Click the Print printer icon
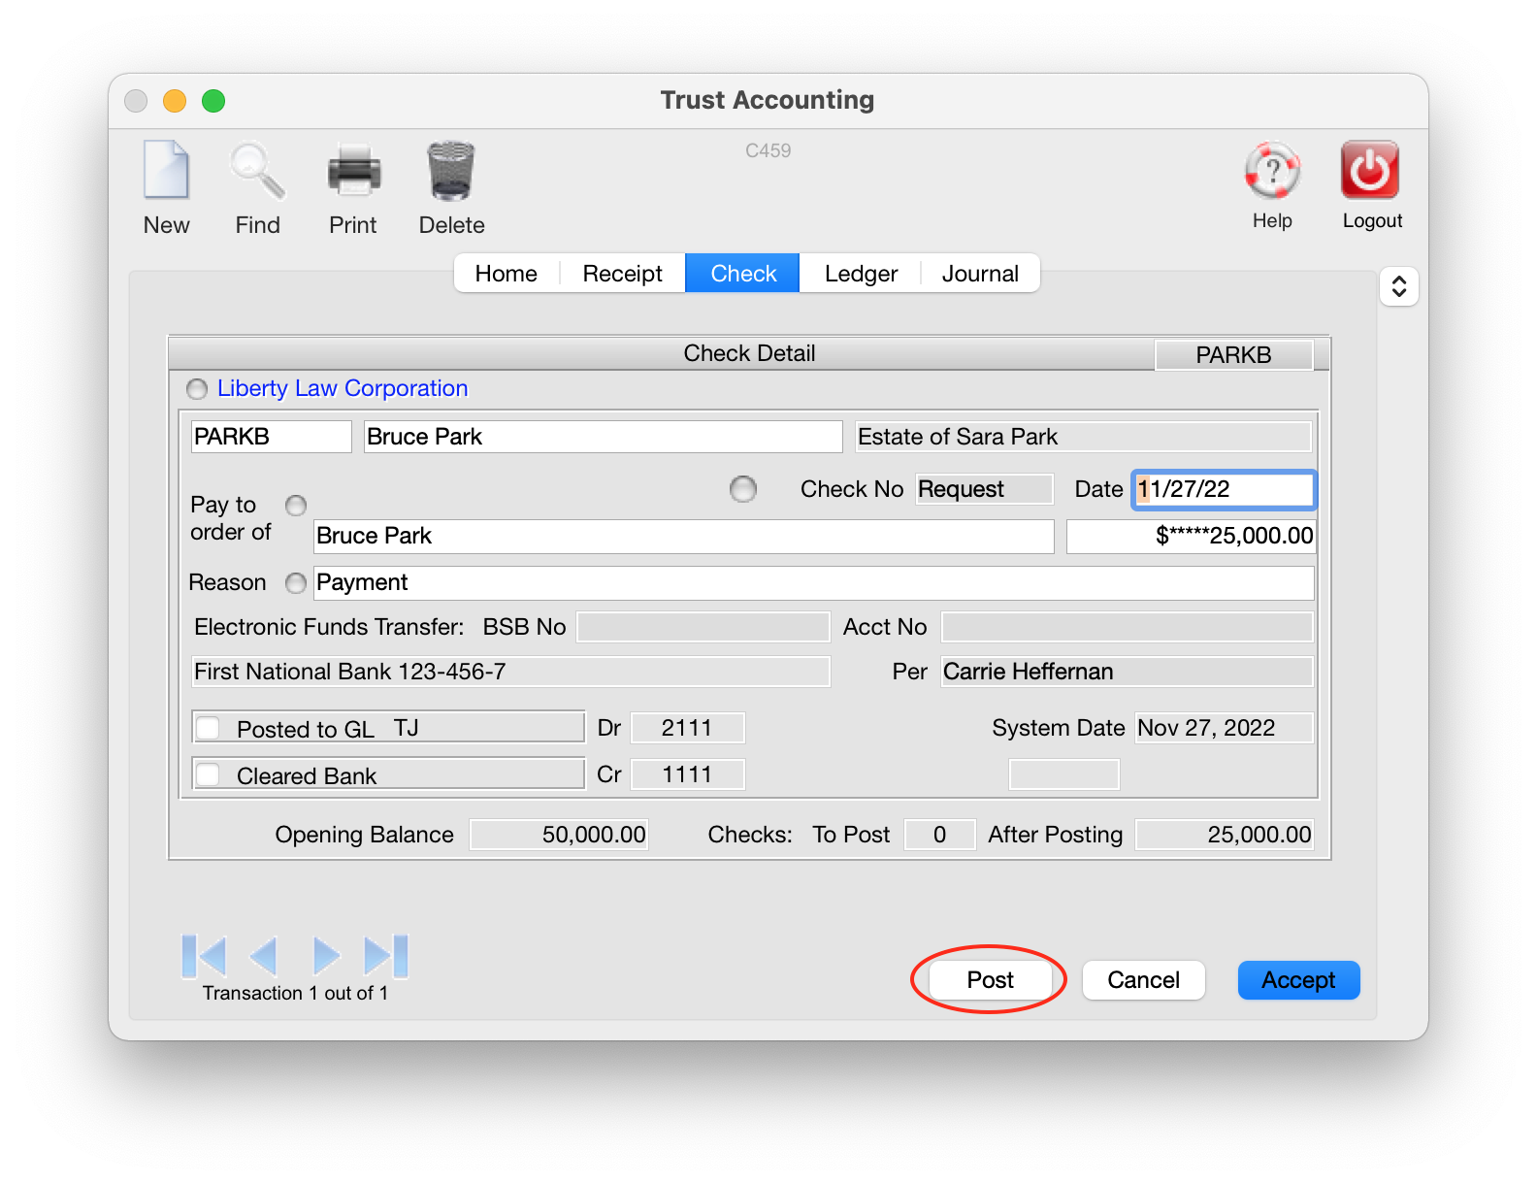 tap(353, 171)
